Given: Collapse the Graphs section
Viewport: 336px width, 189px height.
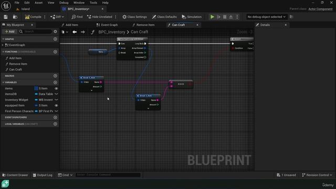Looking at the screenshot, I should (x=3, y=39).
